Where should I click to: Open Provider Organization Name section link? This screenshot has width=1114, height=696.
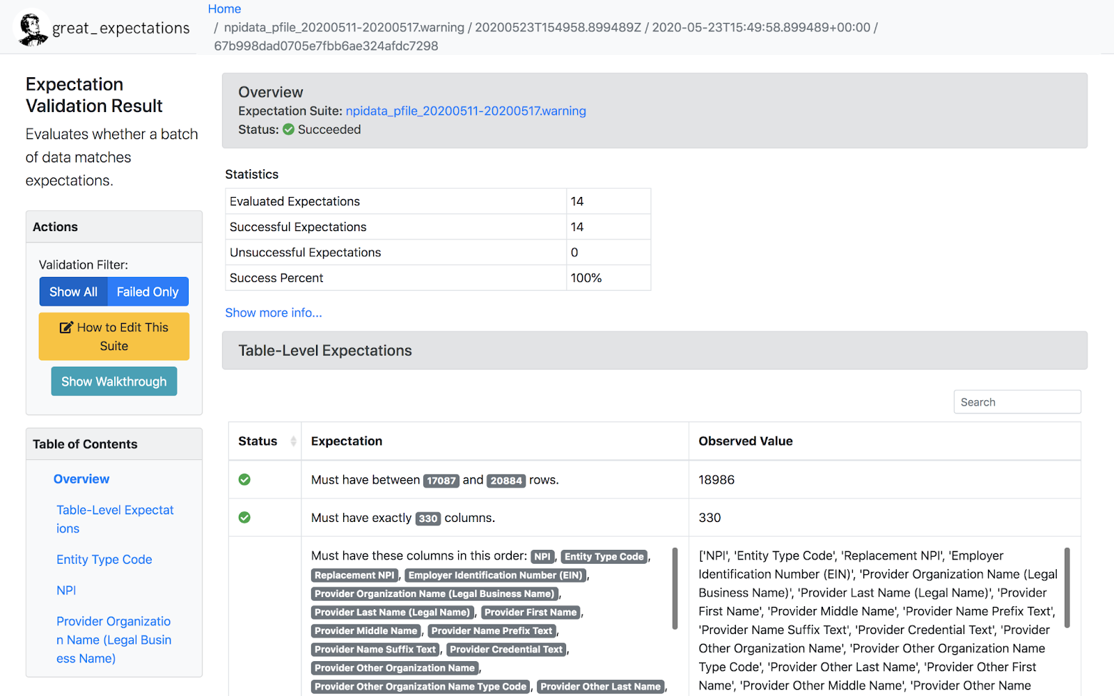click(113, 639)
